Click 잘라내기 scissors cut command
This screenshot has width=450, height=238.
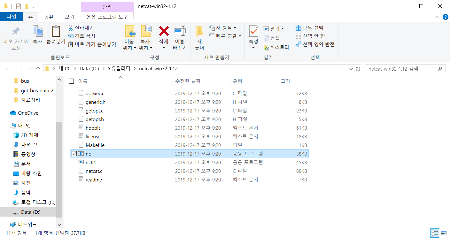pos(81,28)
